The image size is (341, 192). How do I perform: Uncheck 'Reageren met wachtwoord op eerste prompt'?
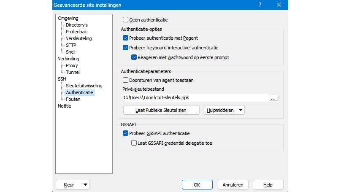[134, 57]
